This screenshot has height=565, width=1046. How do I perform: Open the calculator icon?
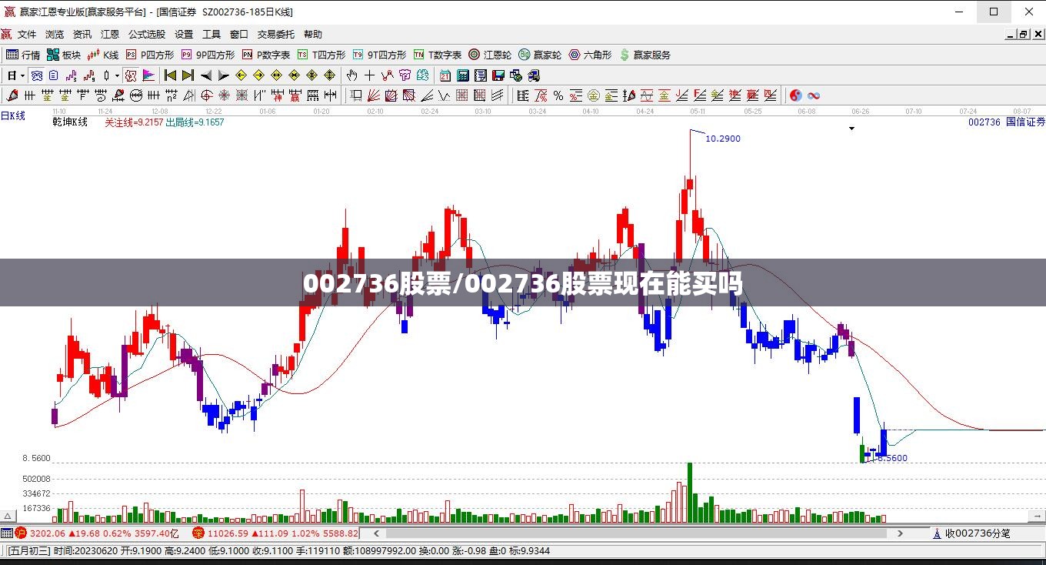[x=463, y=75]
